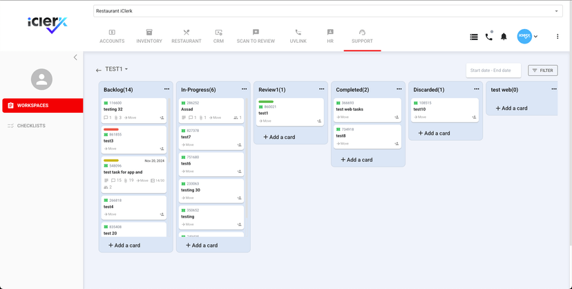The image size is (572, 289).
Task: Click the phone call icon in header
Action: pos(488,37)
